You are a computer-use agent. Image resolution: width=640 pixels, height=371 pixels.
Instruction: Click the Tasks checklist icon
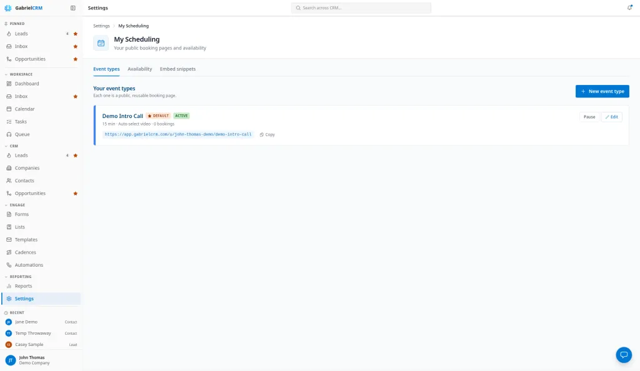click(x=9, y=122)
